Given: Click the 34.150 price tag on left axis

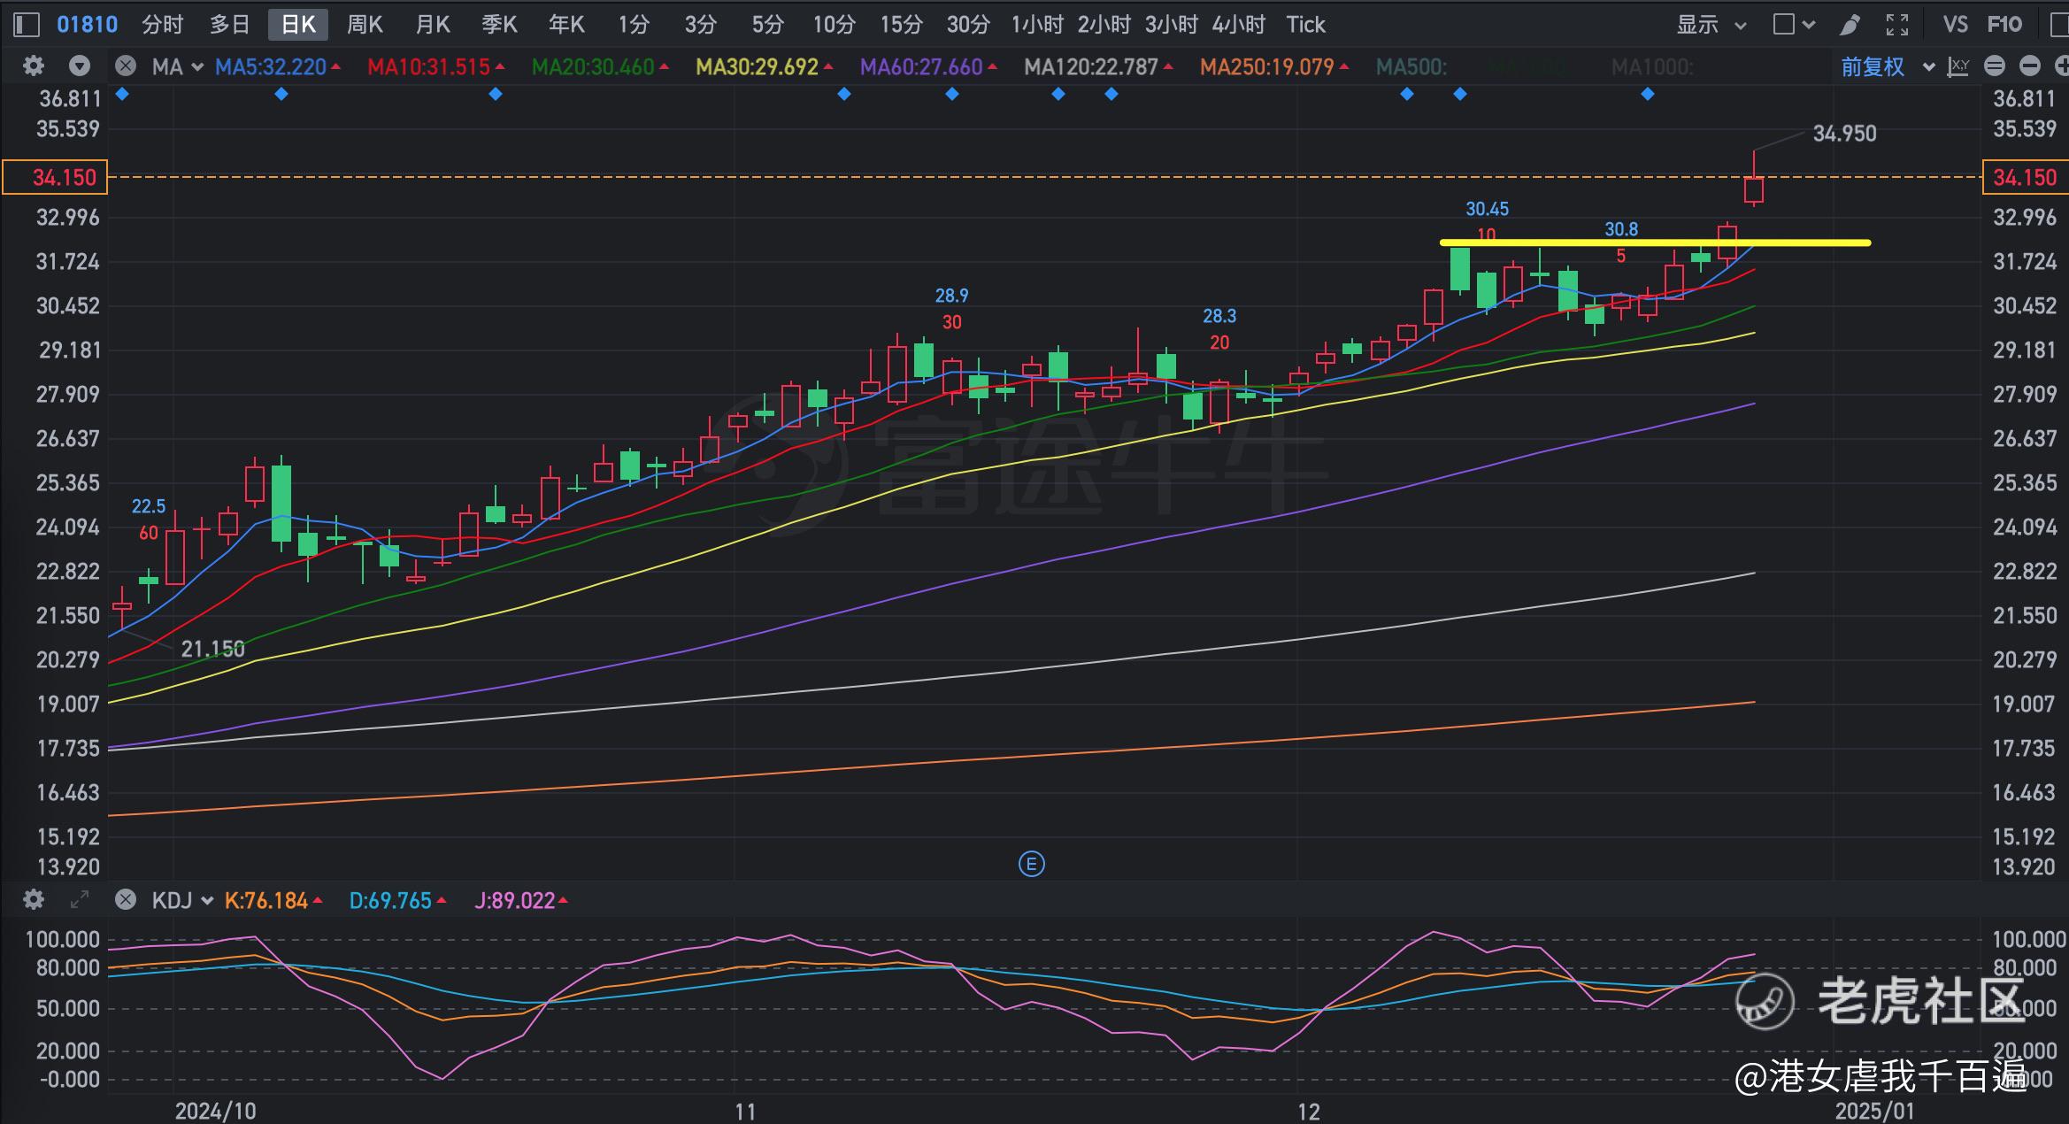Looking at the screenshot, I should (x=56, y=177).
